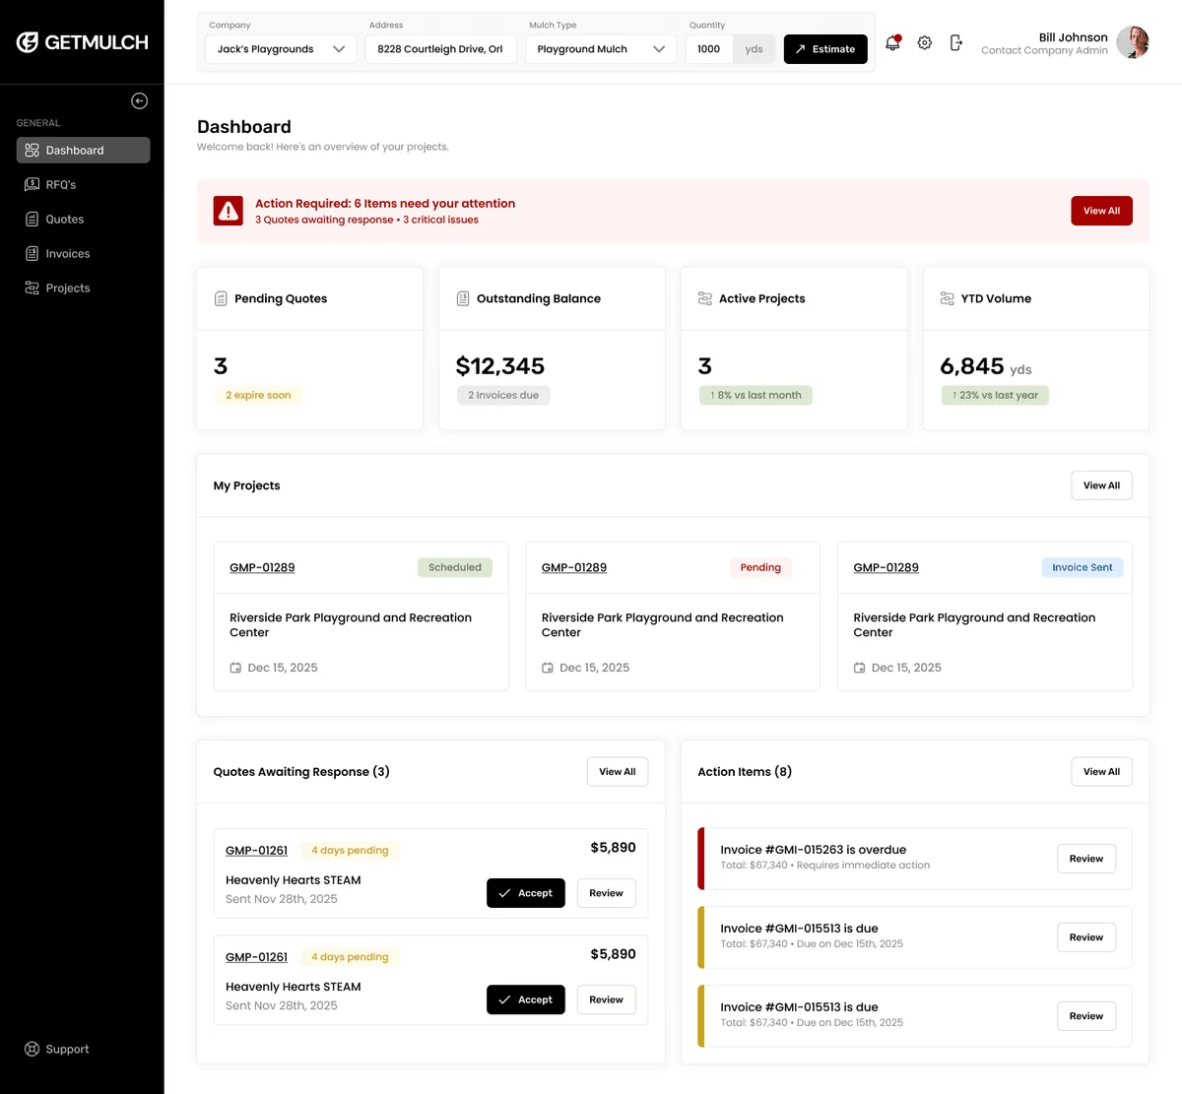The width and height of the screenshot is (1182, 1094).
Task: Click the '23% vs last year' badge
Action: (995, 395)
